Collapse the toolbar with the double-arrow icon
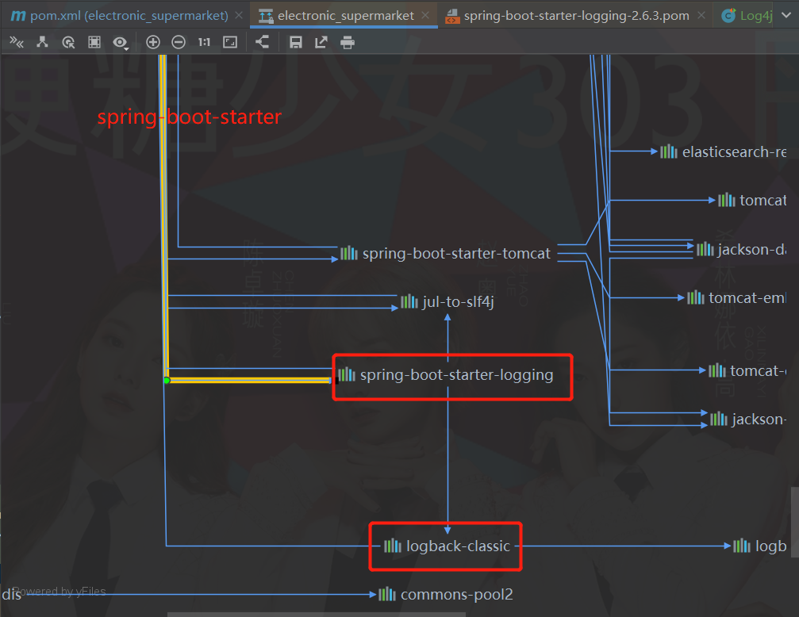Screen dimensions: 799x617 [x=17, y=42]
